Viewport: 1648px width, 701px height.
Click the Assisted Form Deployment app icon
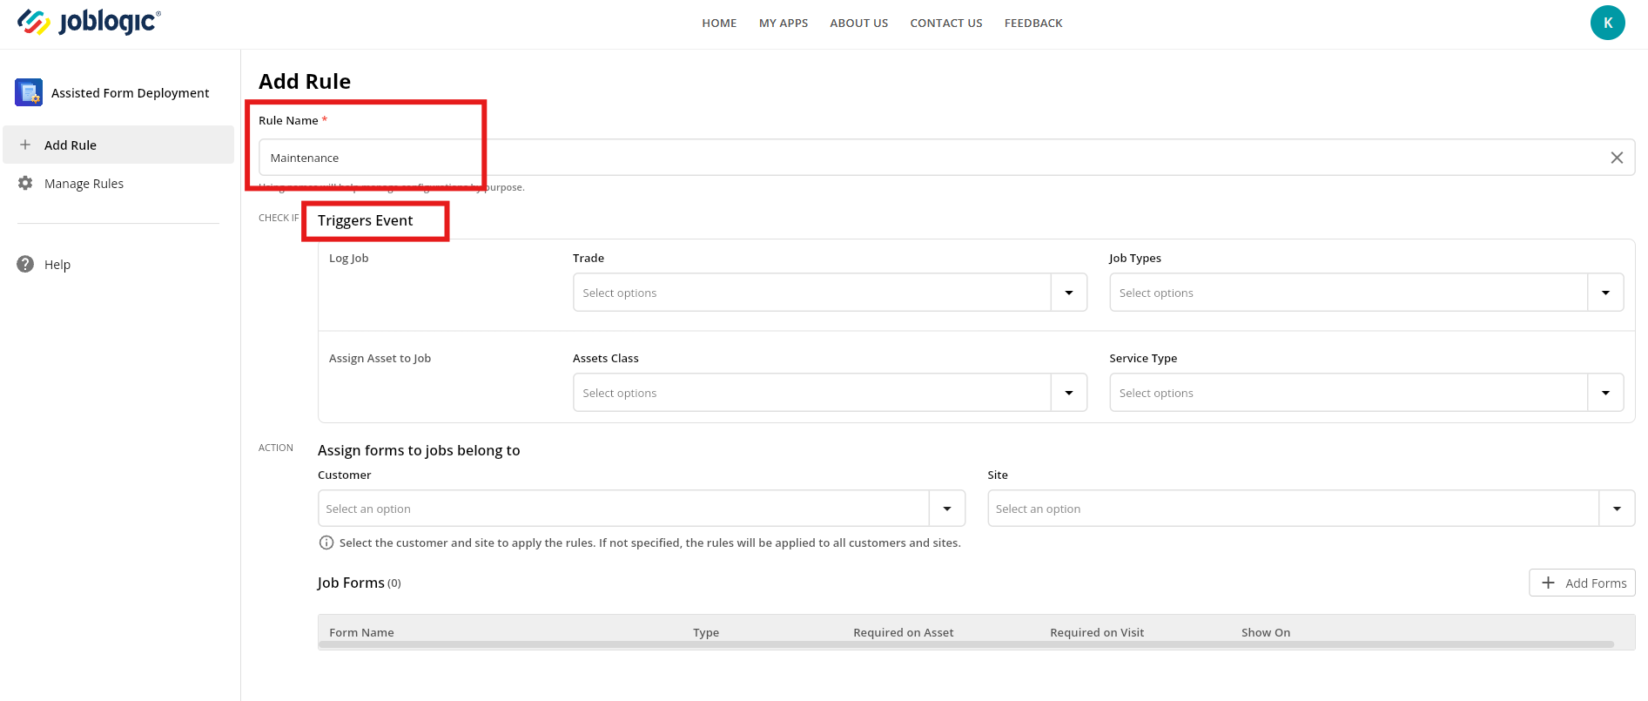point(29,92)
